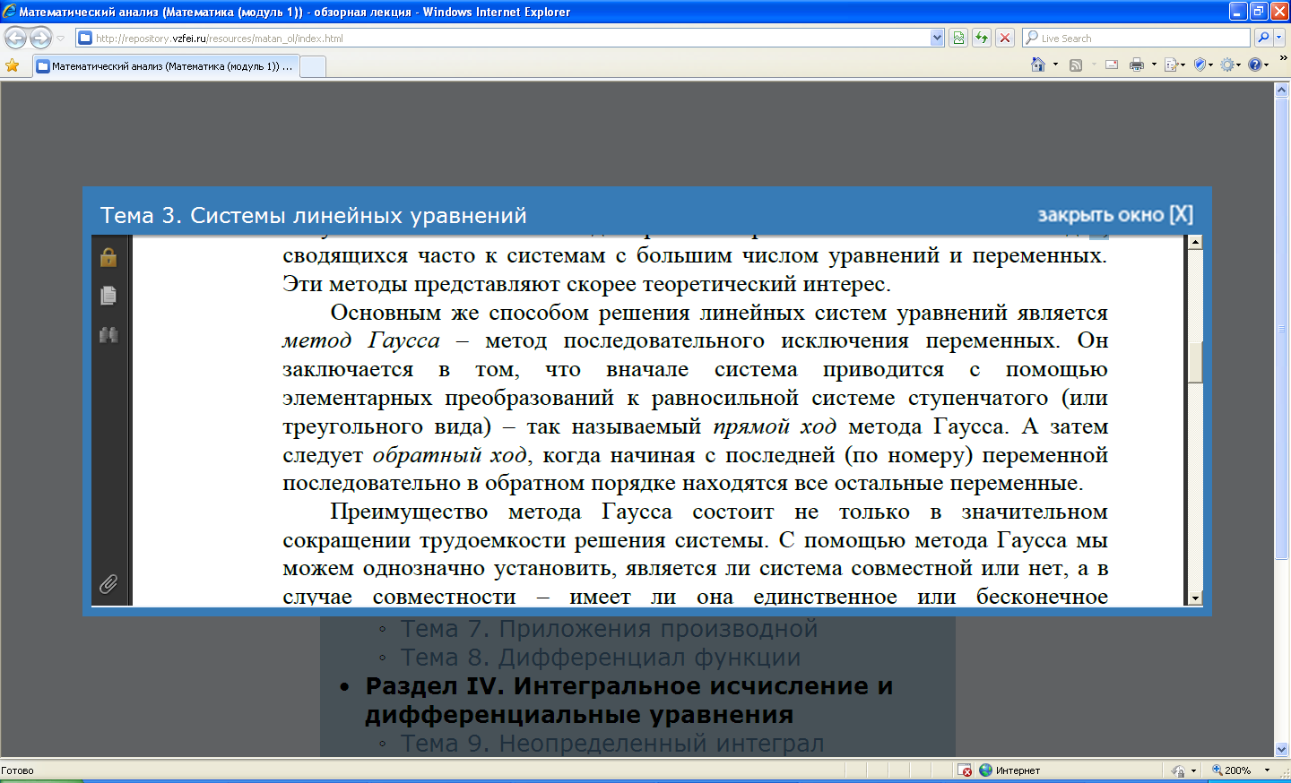The height and width of the screenshot is (783, 1291).
Task: Click the browser page scroll down arrow
Action: [1282, 750]
